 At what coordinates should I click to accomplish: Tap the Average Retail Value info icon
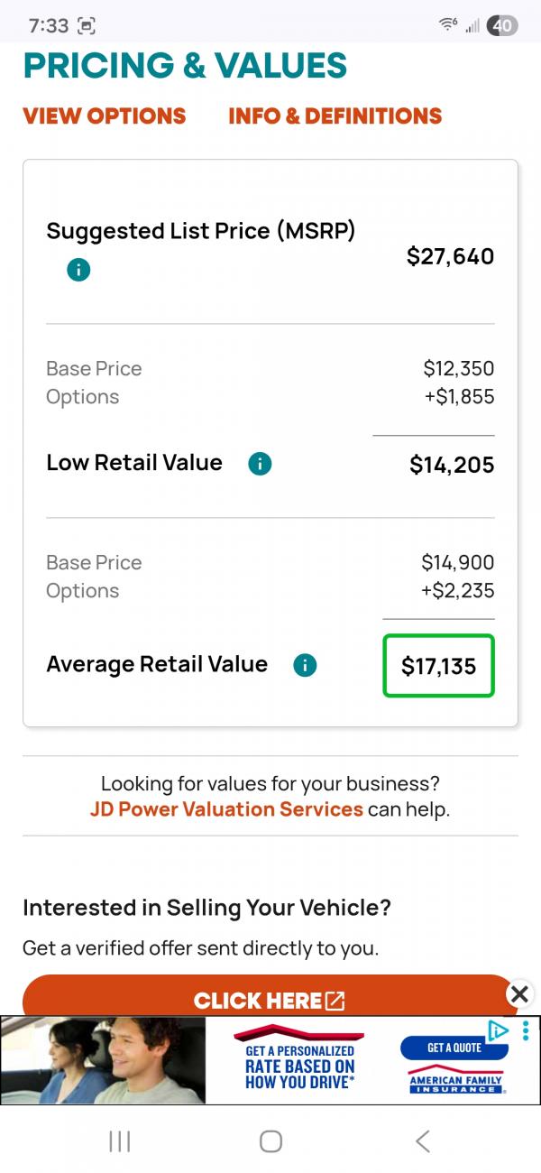pyautogui.click(x=305, y=666)
